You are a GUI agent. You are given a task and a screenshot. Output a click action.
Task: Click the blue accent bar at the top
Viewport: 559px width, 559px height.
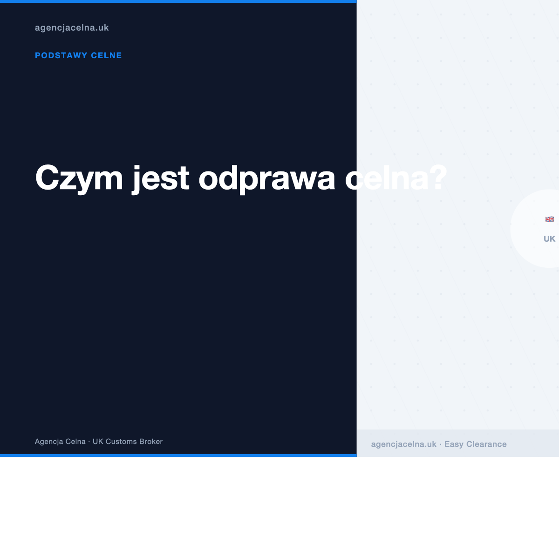point(178,1)
